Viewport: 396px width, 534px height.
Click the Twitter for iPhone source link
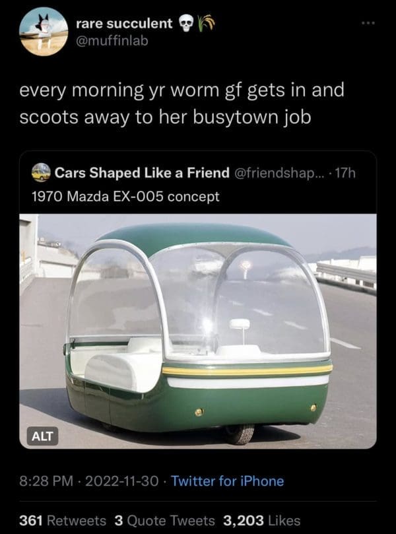tap(228, 481)
